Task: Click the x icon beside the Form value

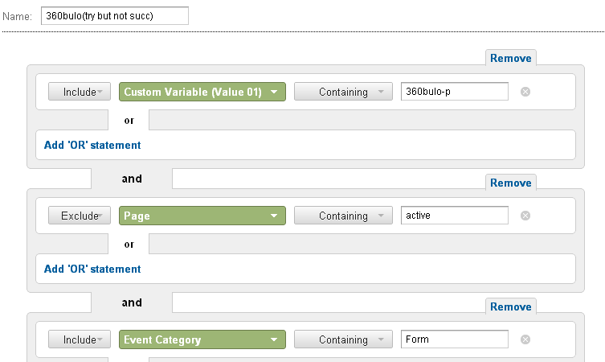Action: pos(525,339)
